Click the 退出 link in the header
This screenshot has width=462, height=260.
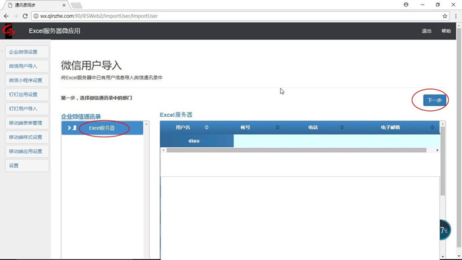coord(426,31)
